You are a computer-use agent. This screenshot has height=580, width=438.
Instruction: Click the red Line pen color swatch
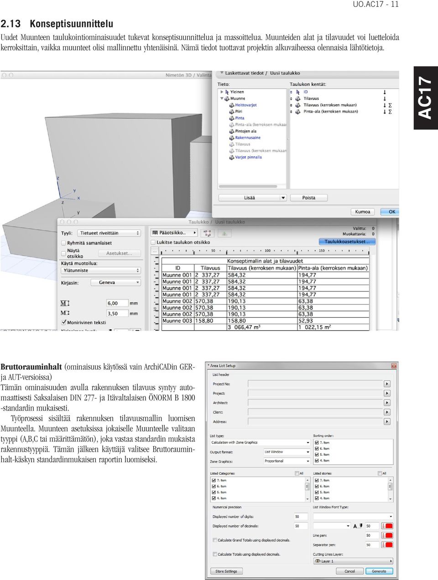click(x=387, y=535)
